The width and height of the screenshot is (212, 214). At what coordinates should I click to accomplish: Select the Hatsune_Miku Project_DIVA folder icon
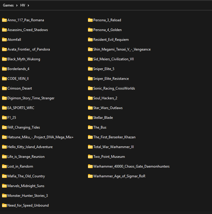click(4, 137)
